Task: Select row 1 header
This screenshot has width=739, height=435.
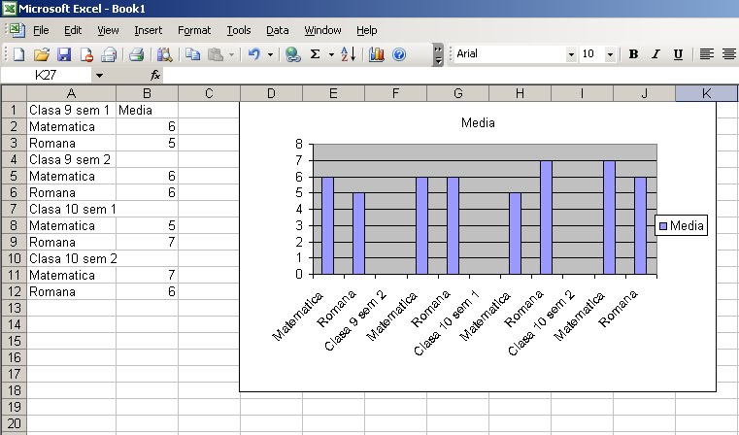Action: (x=14, y=110)
